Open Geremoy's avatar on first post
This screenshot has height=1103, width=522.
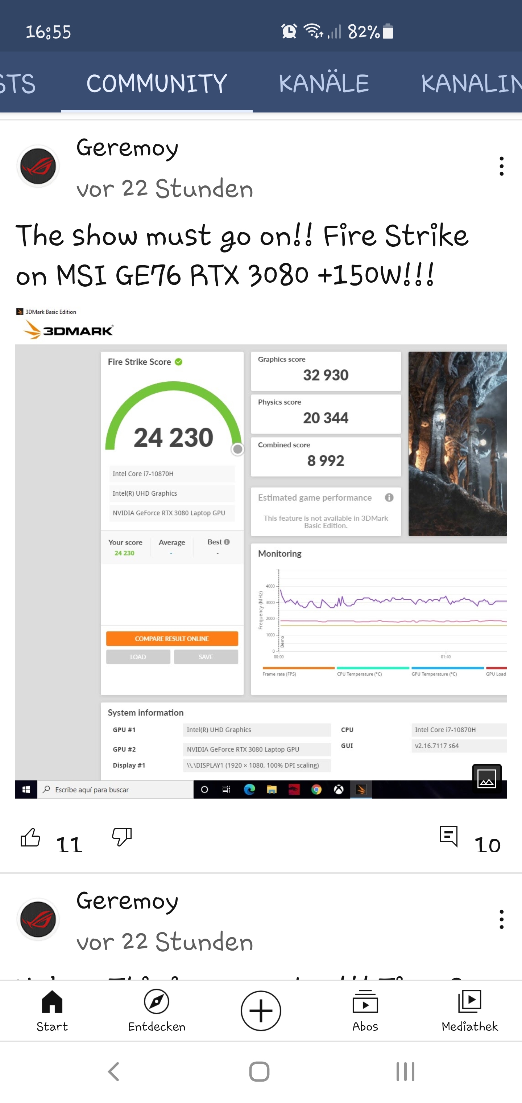click(x=38, y=166)
